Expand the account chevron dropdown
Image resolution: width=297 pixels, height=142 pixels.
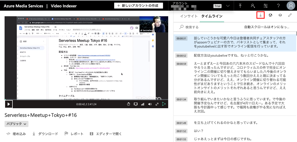click(228, 6)
